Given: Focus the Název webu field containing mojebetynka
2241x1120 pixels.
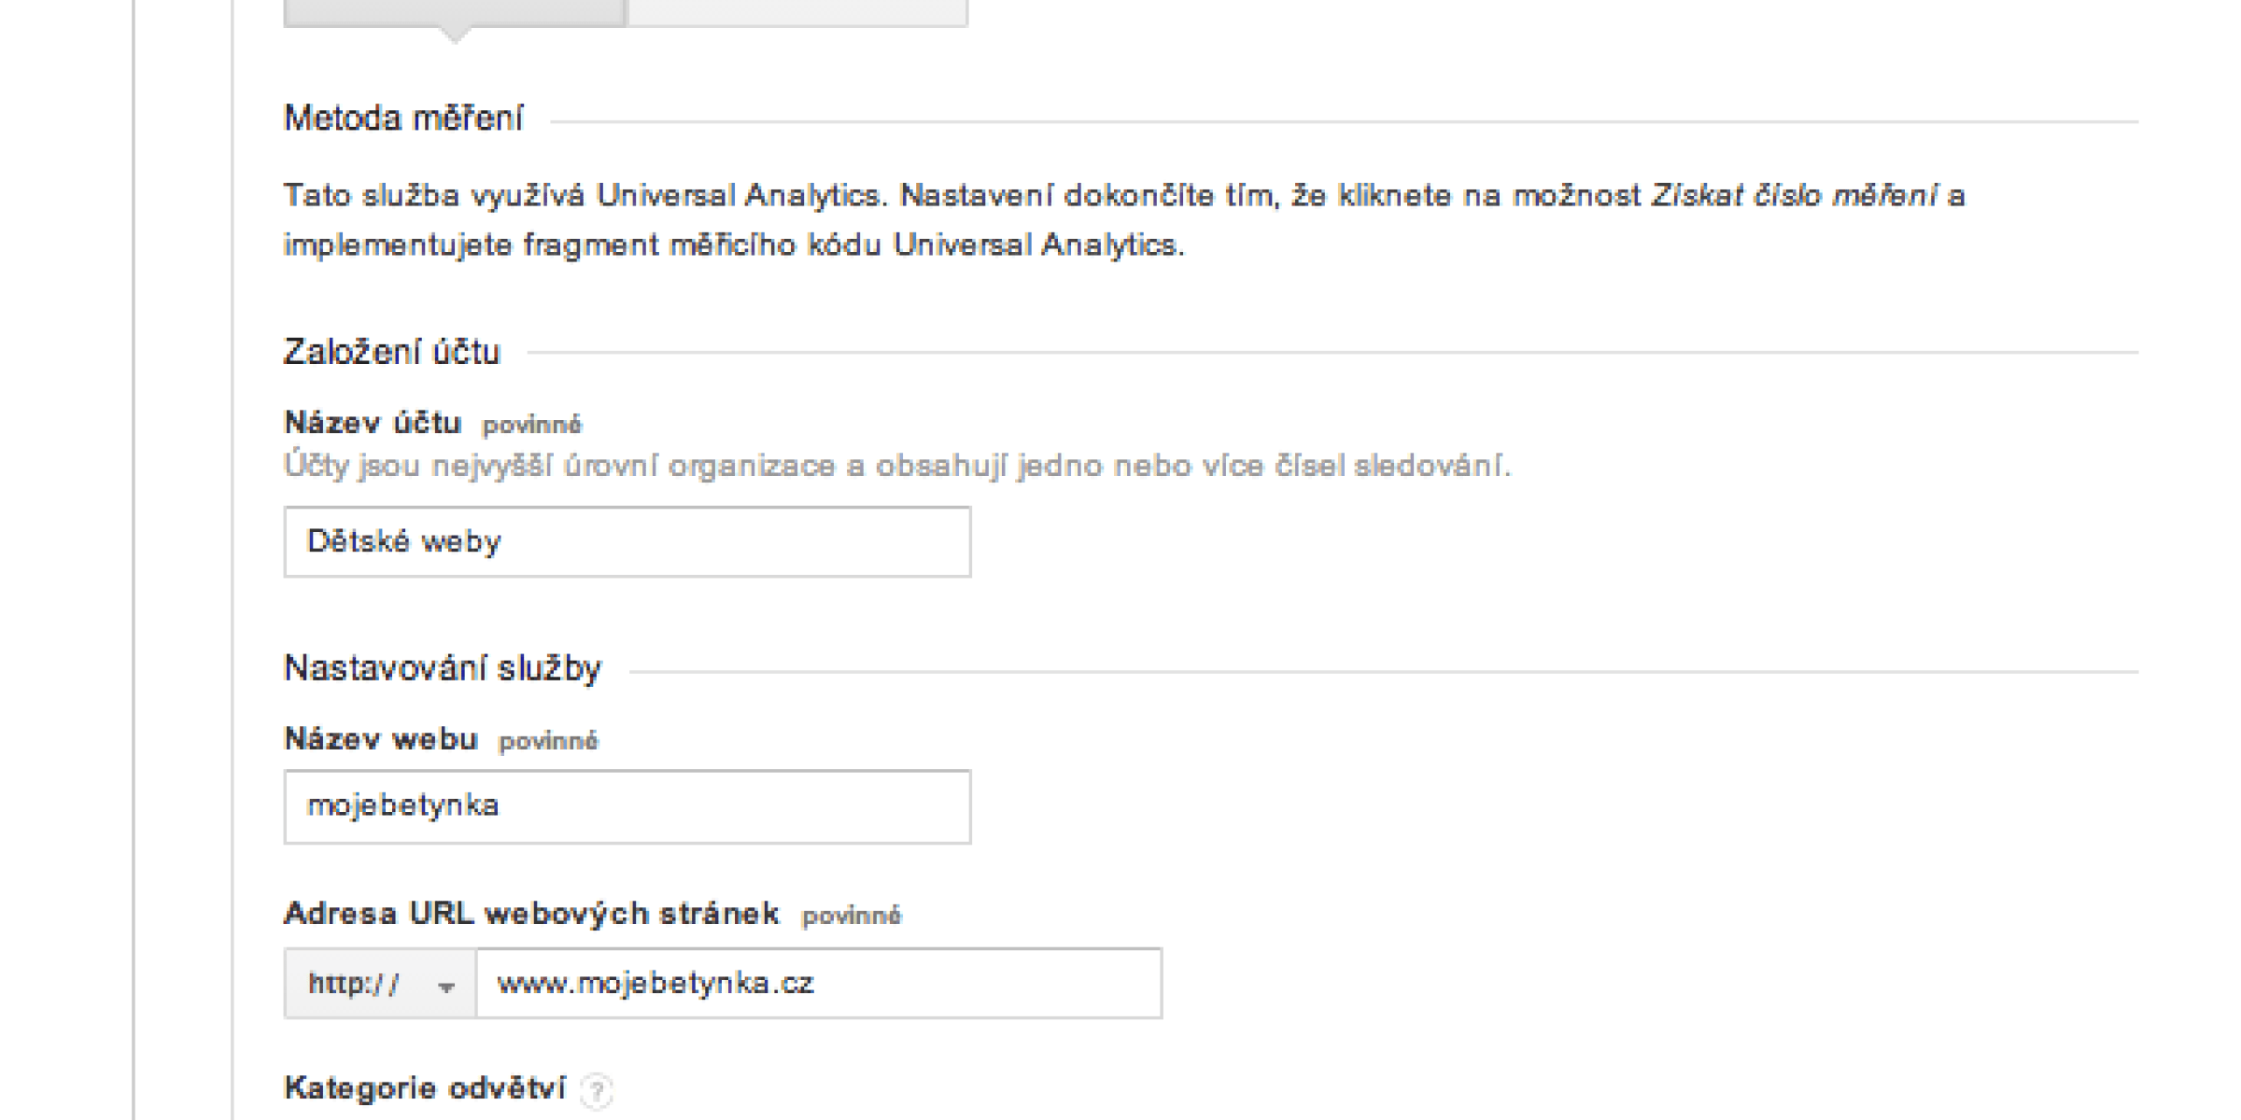Looking at the screenshot, I should pyautogui.click(x=627, y=807).
